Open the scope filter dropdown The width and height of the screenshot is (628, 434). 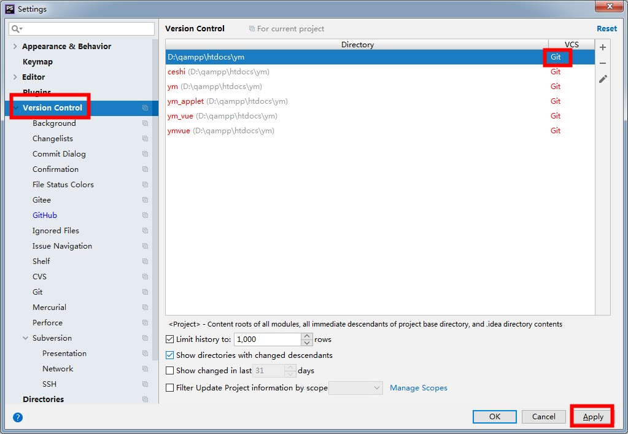coord(355,387)
